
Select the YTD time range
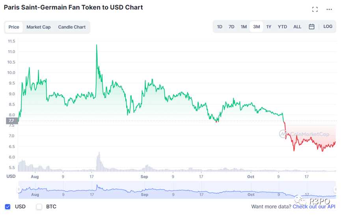(282, 27)
